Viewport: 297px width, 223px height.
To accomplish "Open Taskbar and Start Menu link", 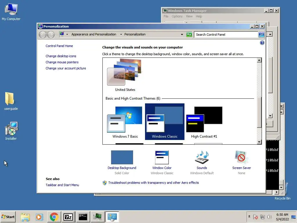I will pyautogui.click(x=62, y=185).
